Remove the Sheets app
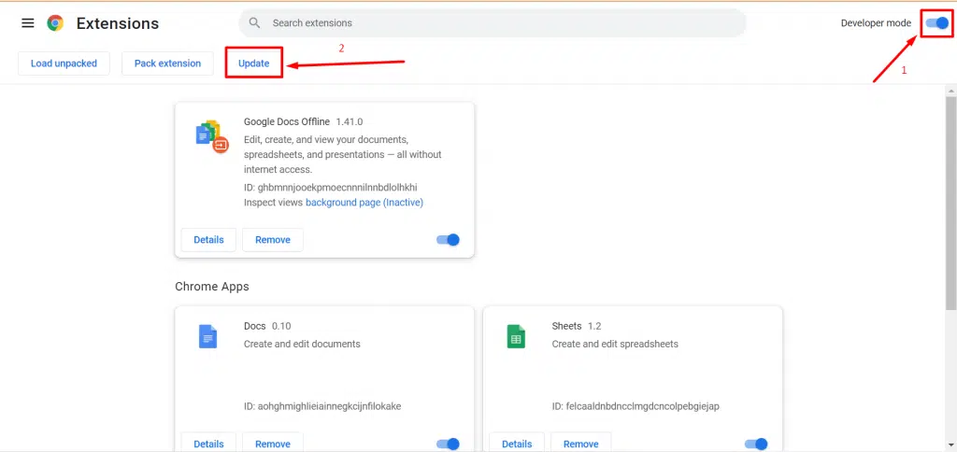 pos(581,443)
